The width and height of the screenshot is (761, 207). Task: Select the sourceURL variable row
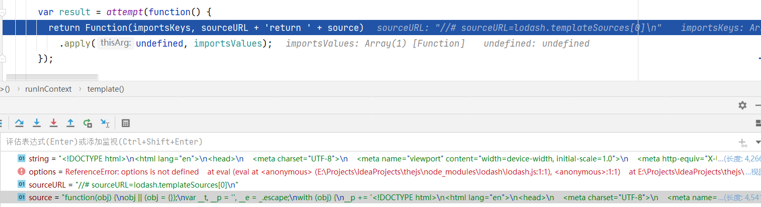380,184
